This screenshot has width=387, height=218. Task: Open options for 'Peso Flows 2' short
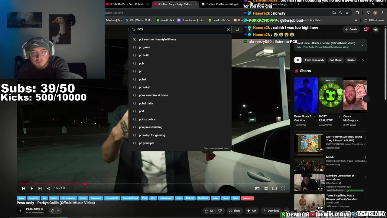(315, 118)
